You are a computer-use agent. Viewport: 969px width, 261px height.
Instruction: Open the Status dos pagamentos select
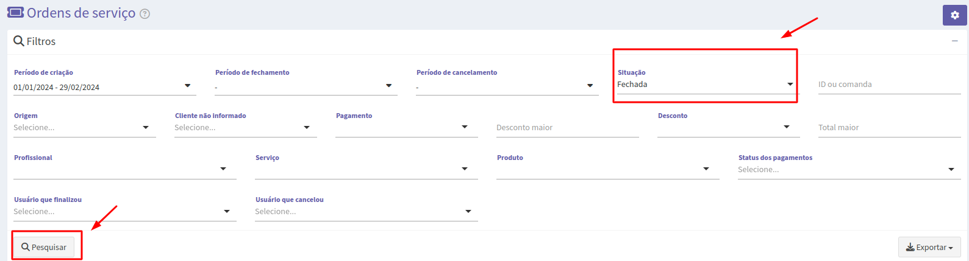click(849, 170)
